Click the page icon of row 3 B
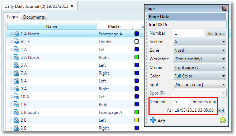 click(16, 128)
